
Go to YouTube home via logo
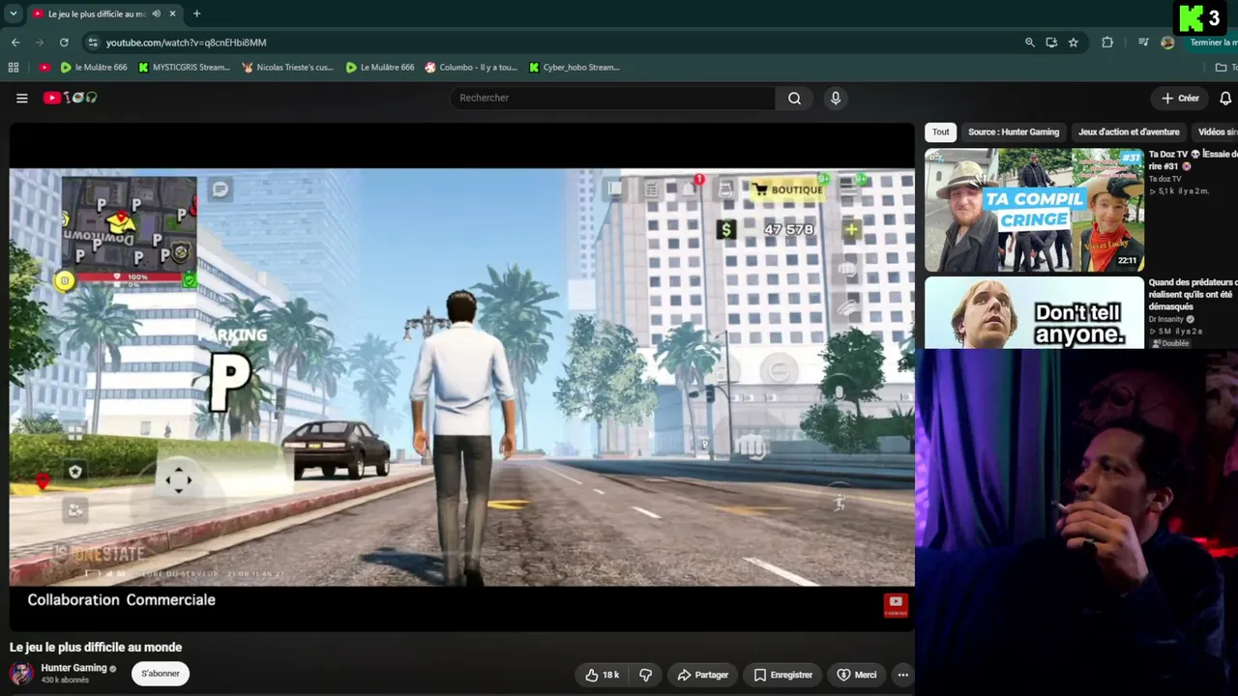[x=70, y=98]
